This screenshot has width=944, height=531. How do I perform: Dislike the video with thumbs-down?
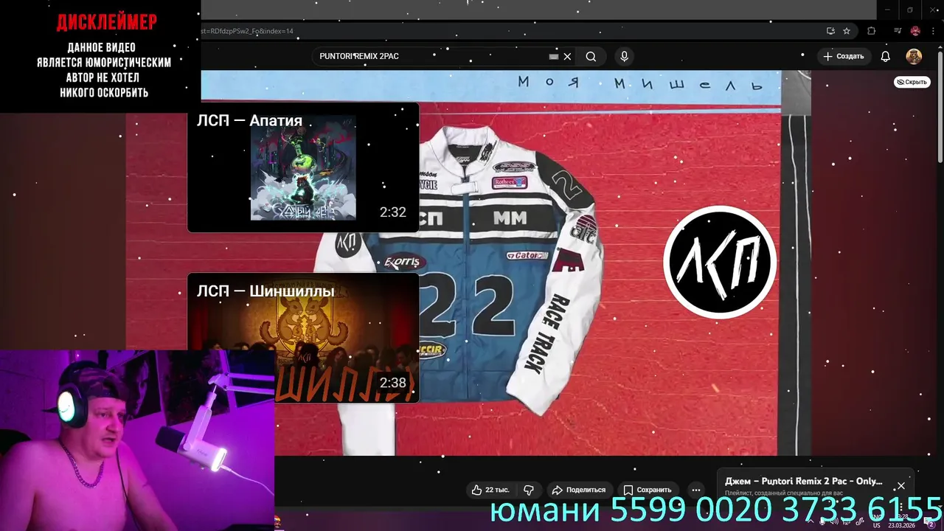pyautogui.click(x=529, y=490)
